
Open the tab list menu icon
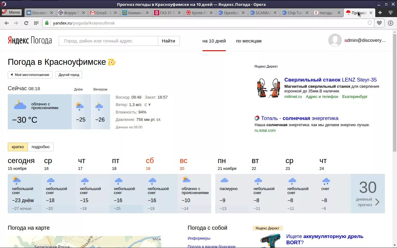(x=390, y=13)
